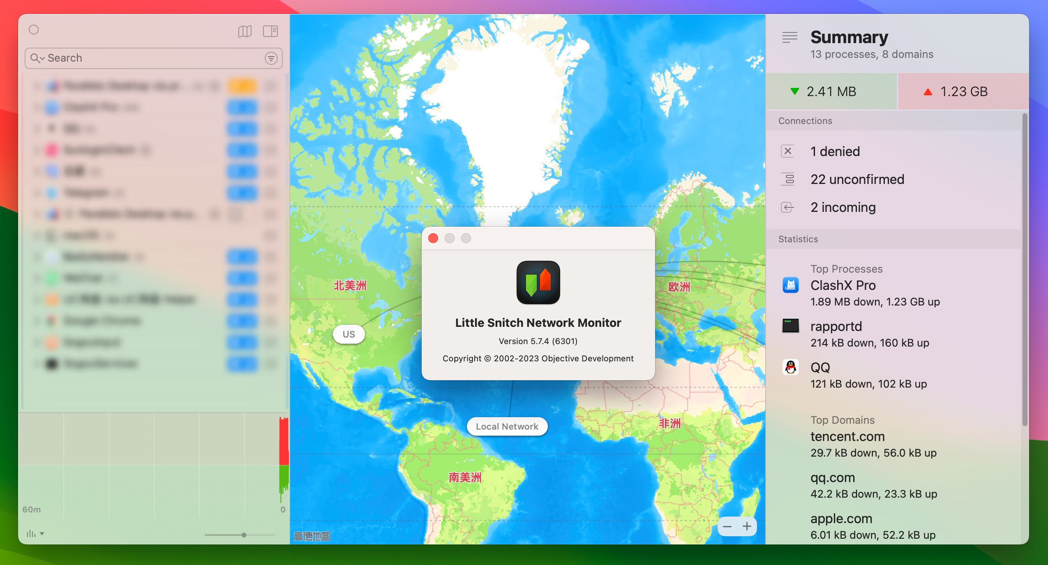
Task: Click the unconfirmed connections stacked-lines icon
Action: pyautogui.click(x=789, y=179)
